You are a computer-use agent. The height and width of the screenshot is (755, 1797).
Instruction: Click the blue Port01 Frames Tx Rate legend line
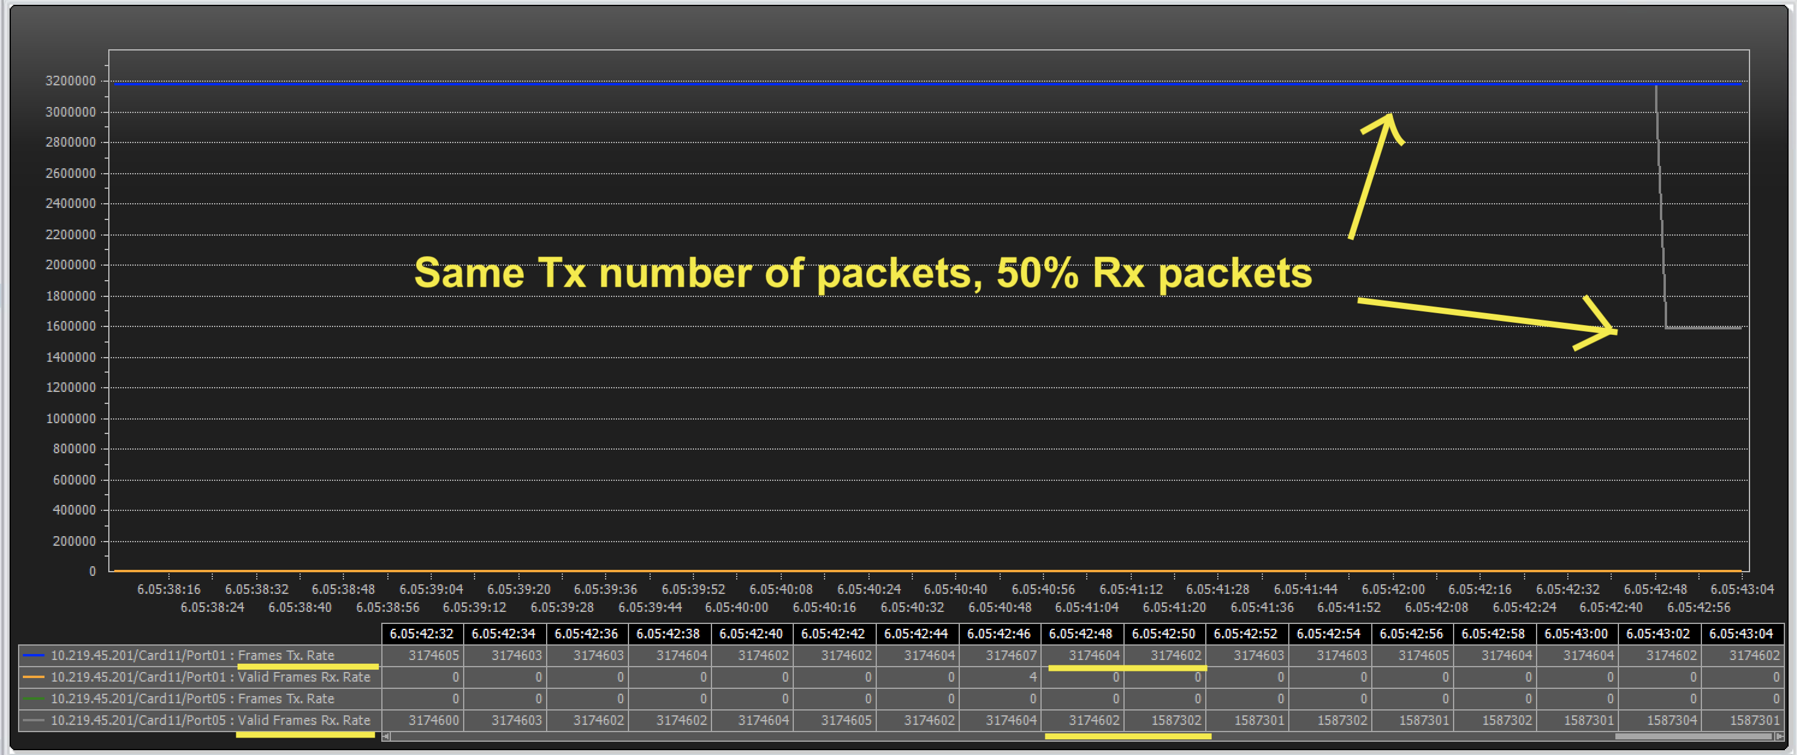pyautogui.click(x=34, y=655)
